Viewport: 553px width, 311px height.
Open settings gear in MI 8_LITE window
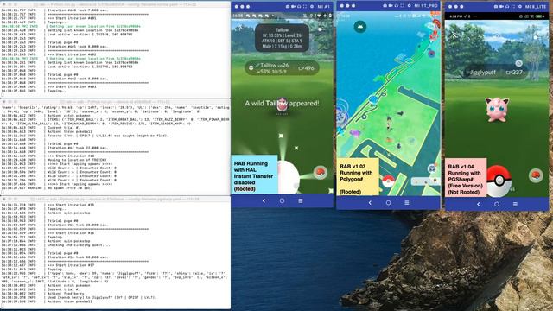[x=520, y=7]
